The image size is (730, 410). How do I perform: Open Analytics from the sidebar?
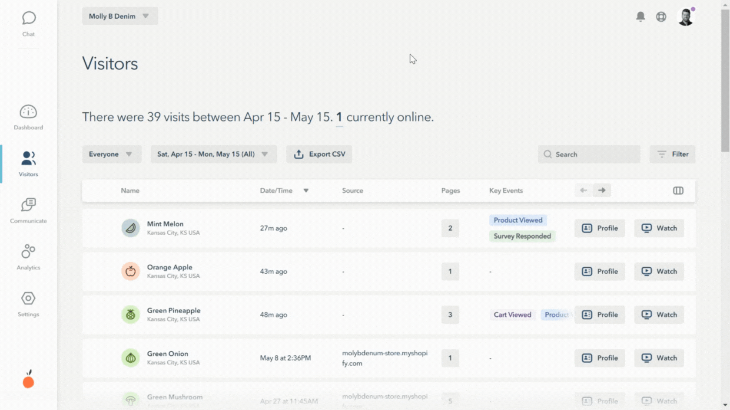(28, 257)
